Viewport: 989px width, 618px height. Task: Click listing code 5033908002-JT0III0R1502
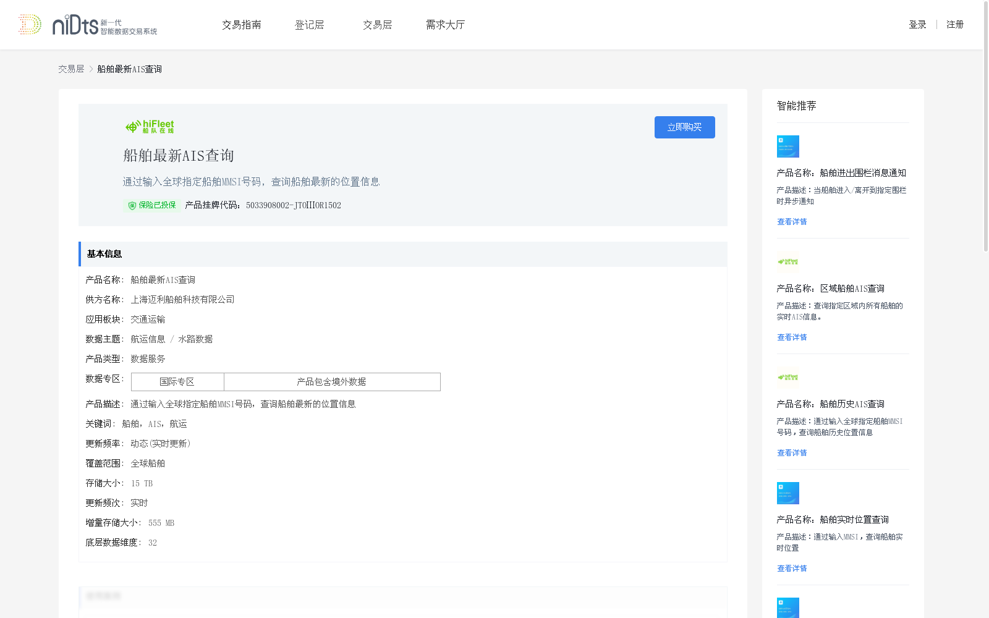[x=294, y=205]
